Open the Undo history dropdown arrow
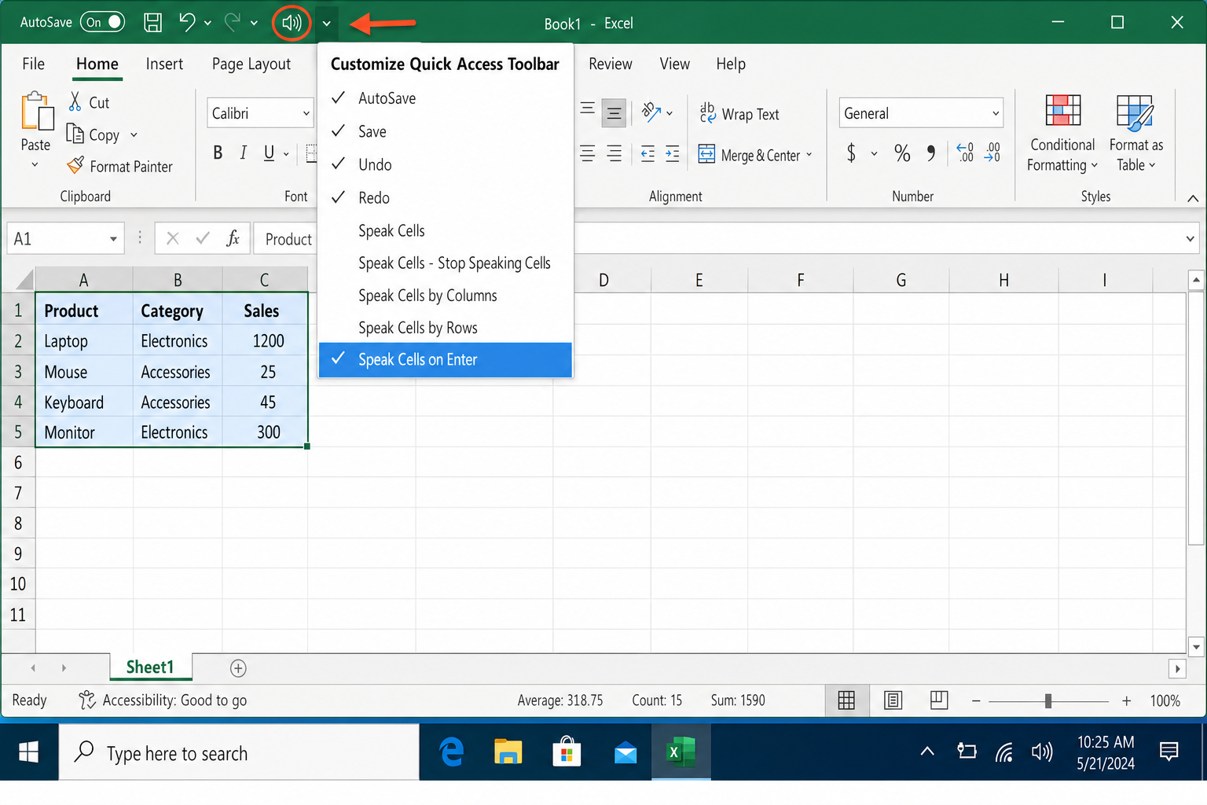This screenshot has height=805, width=1207. click(x=207, y=23)
